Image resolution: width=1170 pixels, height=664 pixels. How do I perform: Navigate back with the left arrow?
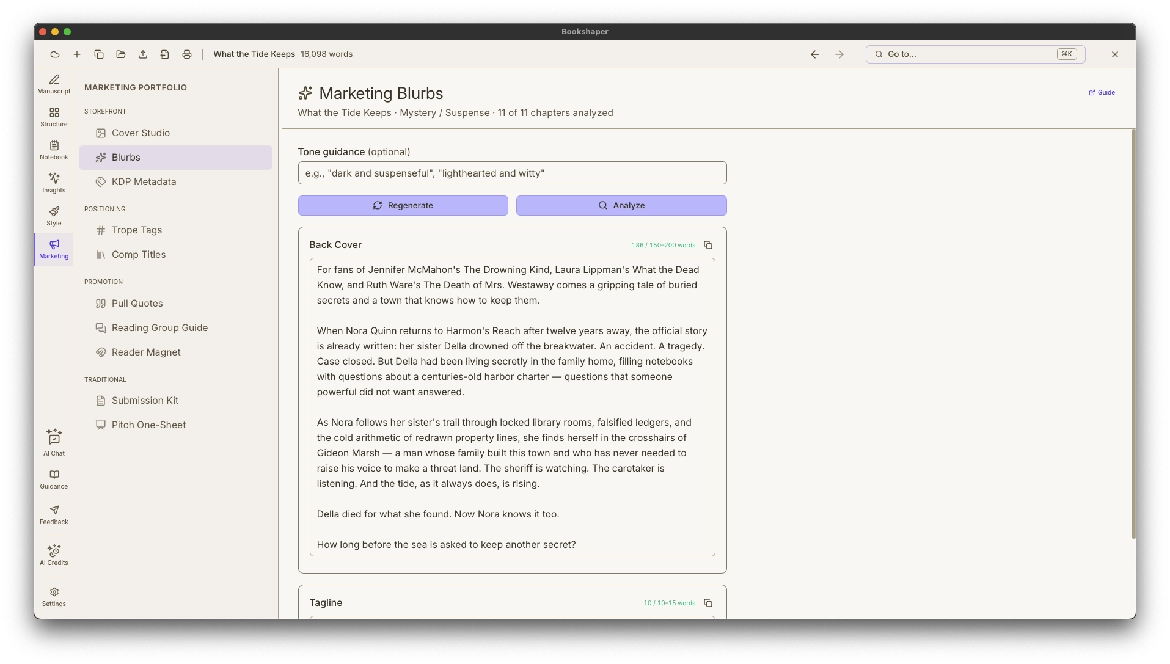[x=815, y=54]
